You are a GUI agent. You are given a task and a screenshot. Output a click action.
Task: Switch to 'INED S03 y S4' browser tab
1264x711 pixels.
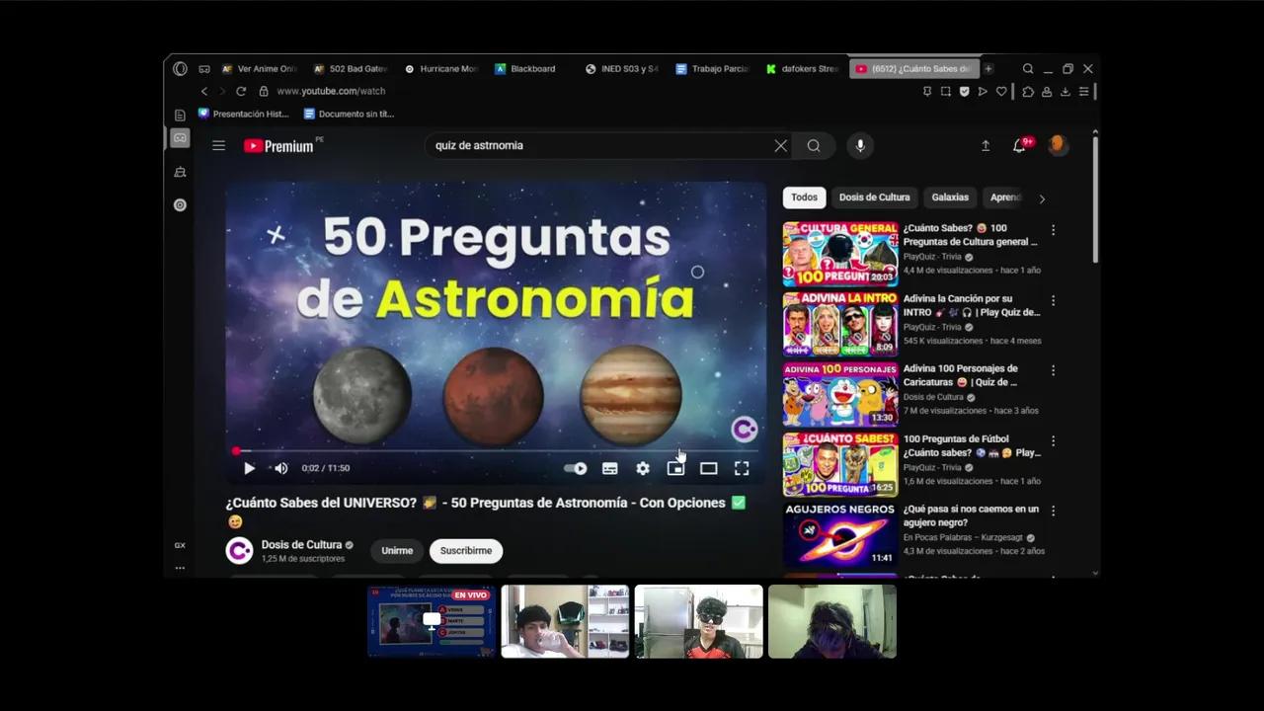(623, 69)
